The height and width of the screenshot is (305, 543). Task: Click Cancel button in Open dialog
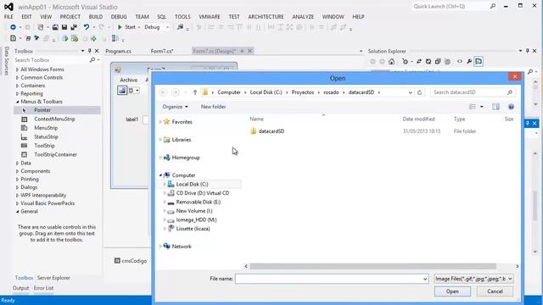(495, 291)
